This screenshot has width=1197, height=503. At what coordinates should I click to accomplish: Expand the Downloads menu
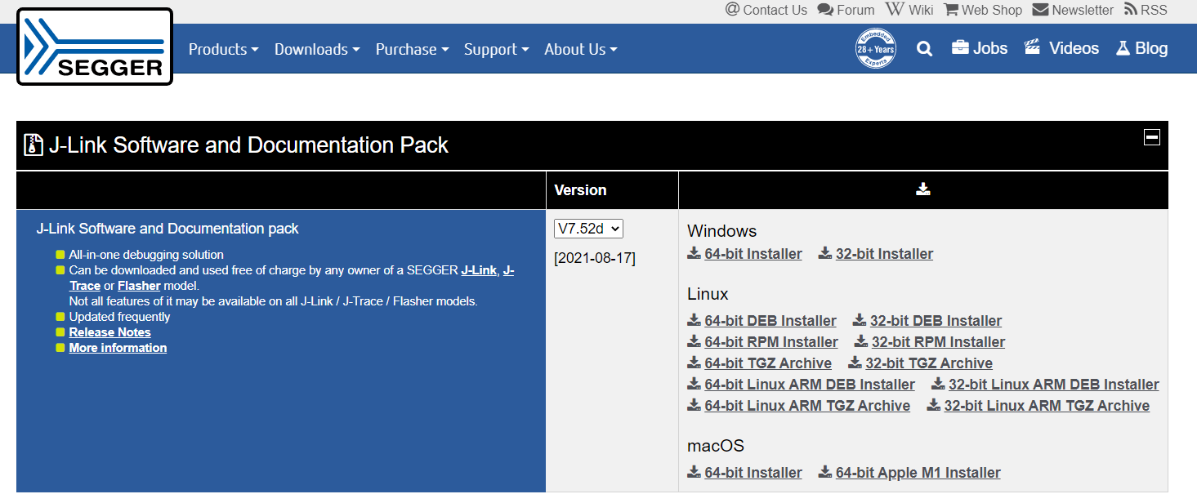317,50
